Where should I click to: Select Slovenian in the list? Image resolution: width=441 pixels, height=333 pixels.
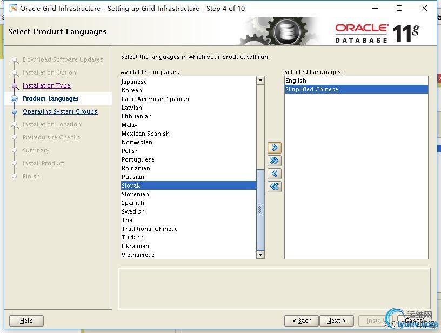[x=189, y=195]
